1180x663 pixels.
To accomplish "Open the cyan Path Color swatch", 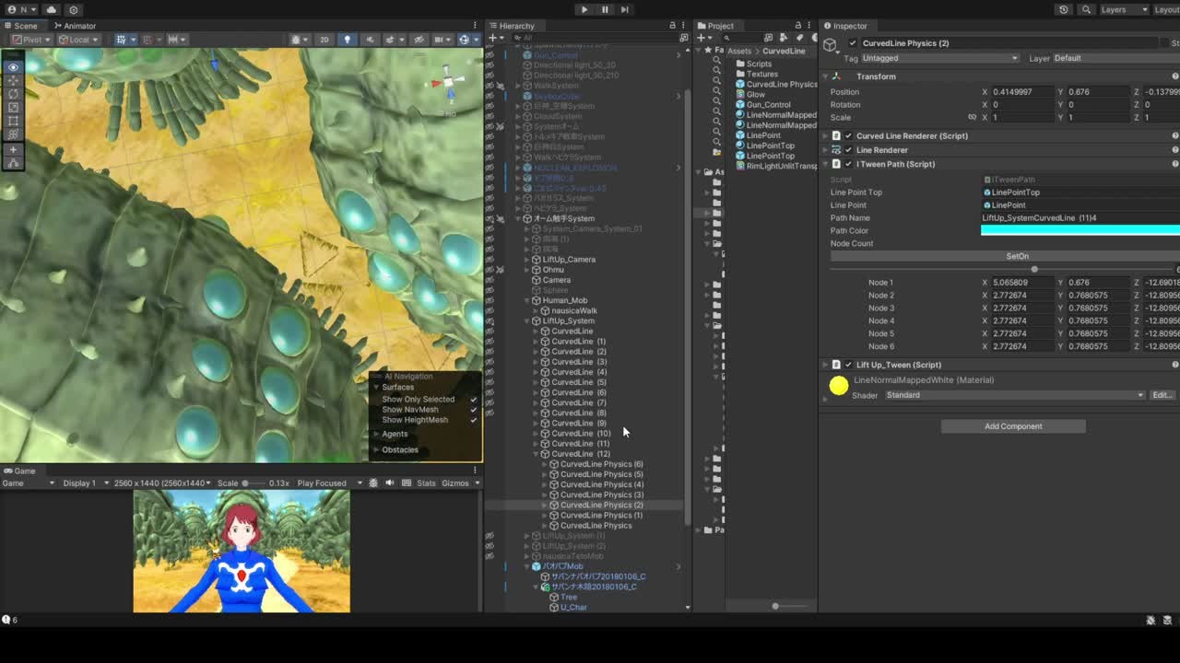I will (1079, 230).
